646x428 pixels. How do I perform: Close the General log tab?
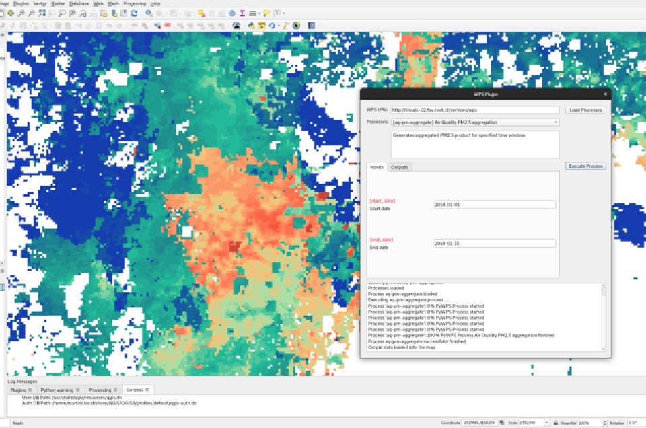147,390
